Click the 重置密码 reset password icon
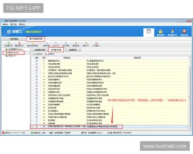Viewport: 193px width, 154px height. pyautogui.click(x=76, y=43)
